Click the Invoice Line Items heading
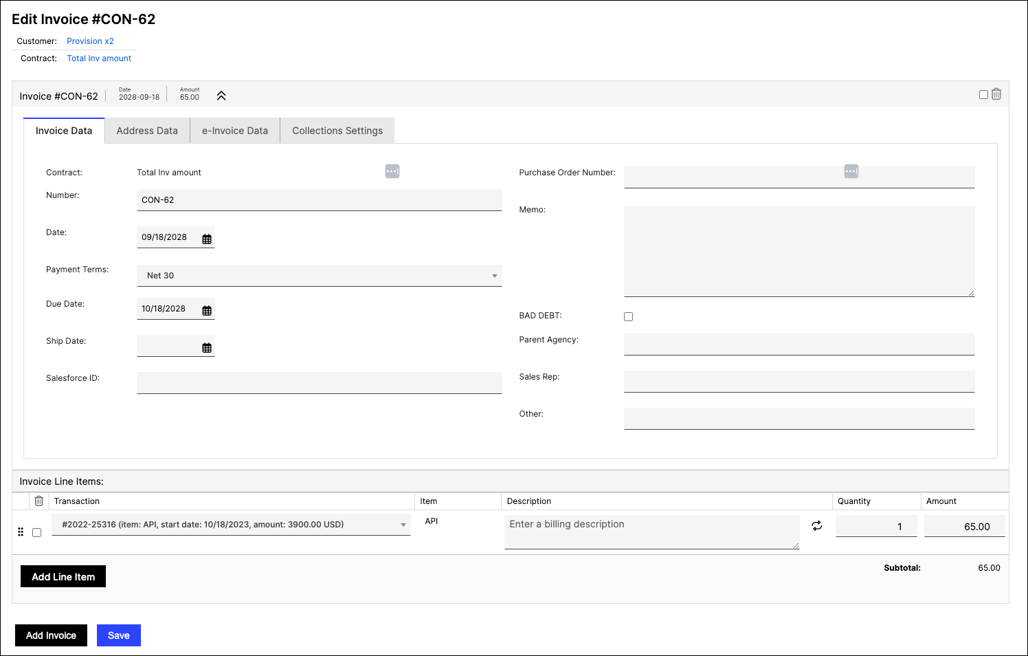1028x656 pixels. click(x=62, y=481)
